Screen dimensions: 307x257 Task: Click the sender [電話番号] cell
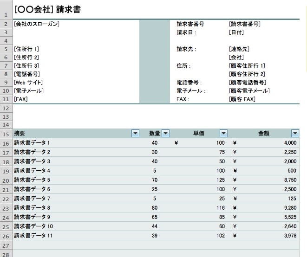pos(27,74)
